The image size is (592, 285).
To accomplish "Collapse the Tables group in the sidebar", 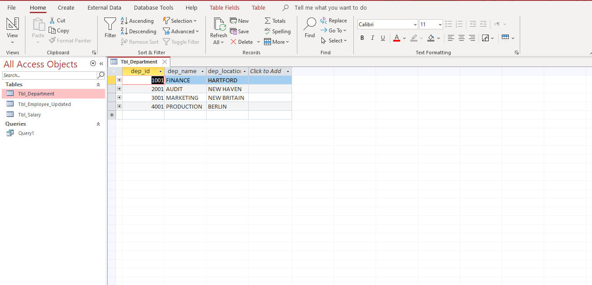I will 98,84.
